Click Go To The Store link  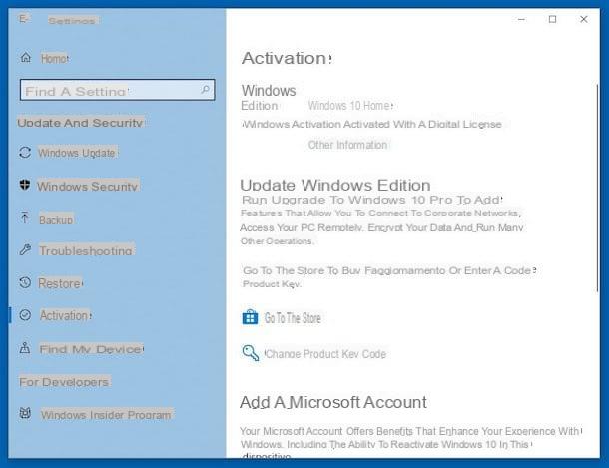[x=293, y=318]
